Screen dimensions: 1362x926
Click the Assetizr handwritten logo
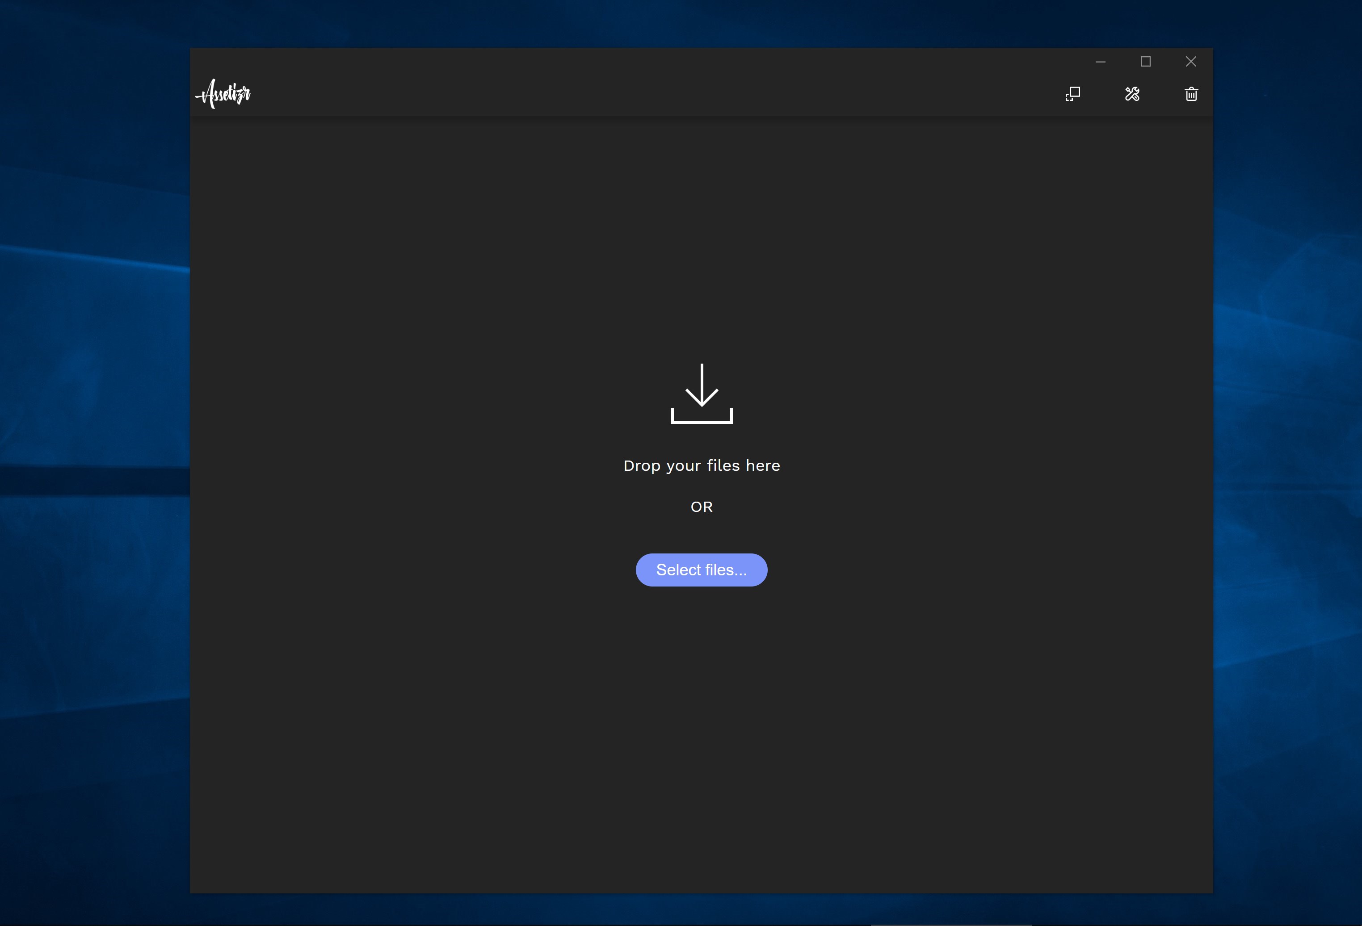tap(223, 94)
